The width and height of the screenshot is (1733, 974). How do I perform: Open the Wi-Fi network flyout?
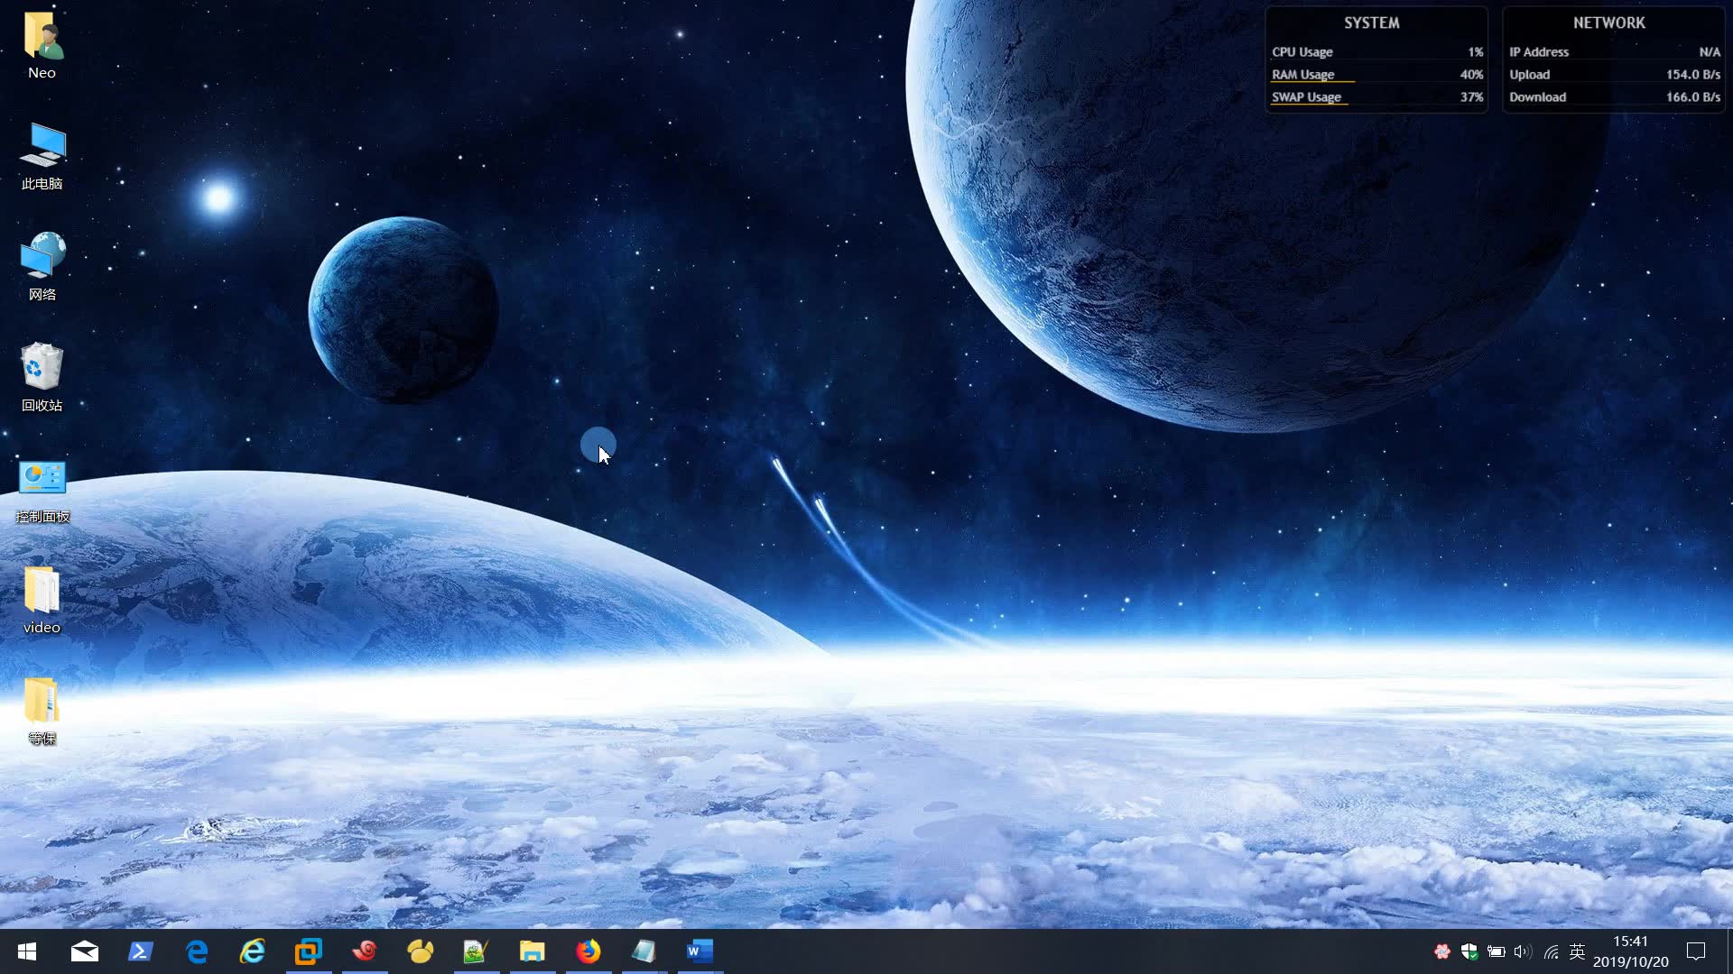click(1551, 951)
